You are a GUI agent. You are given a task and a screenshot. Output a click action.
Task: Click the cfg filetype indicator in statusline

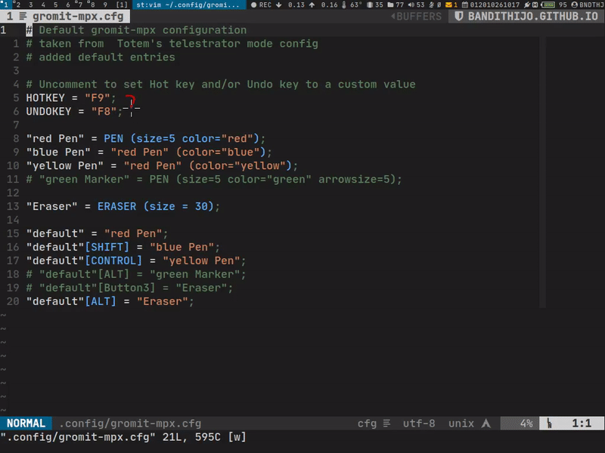coord(367,424)
